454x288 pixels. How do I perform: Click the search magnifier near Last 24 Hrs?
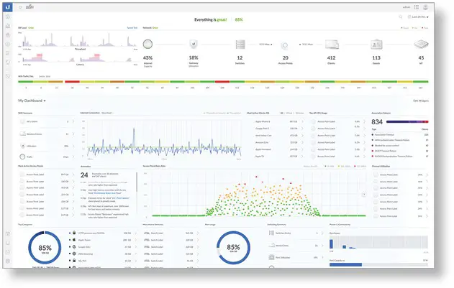401,17
